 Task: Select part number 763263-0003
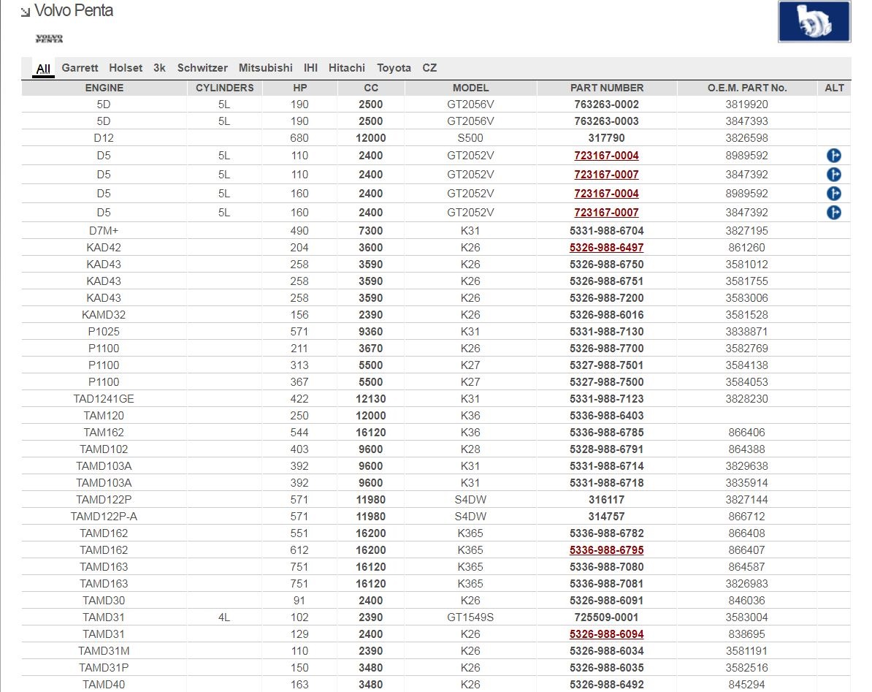click(606, 121)
